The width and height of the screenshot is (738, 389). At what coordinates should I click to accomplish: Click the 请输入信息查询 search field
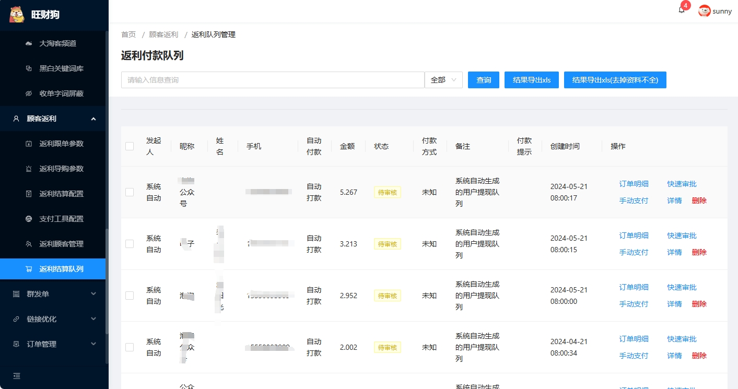(273, 80)
